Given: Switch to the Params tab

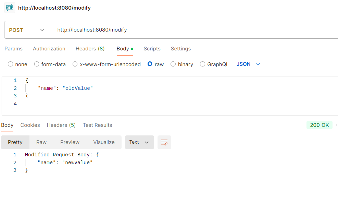Looking at the screenshot, I should coord(13,49).
